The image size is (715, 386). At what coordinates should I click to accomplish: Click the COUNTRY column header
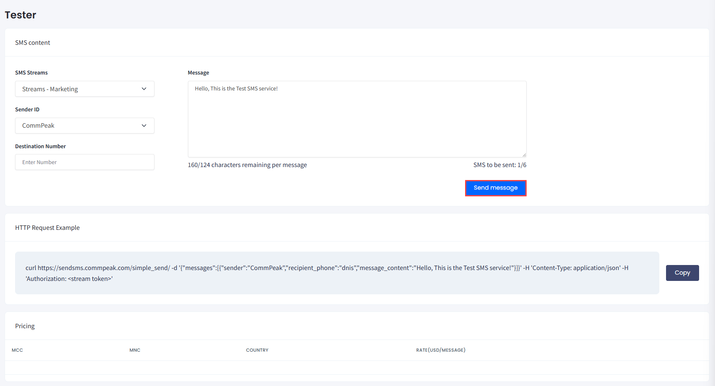(x=257, y=350)
